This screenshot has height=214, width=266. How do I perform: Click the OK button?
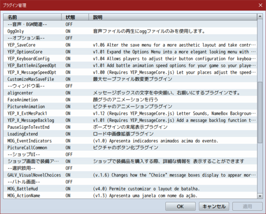point(180,207)
